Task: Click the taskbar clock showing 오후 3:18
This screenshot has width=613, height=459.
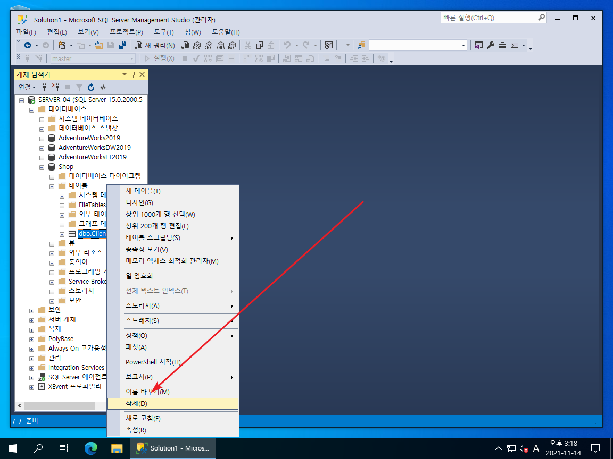Action: (x=564, y=448)
